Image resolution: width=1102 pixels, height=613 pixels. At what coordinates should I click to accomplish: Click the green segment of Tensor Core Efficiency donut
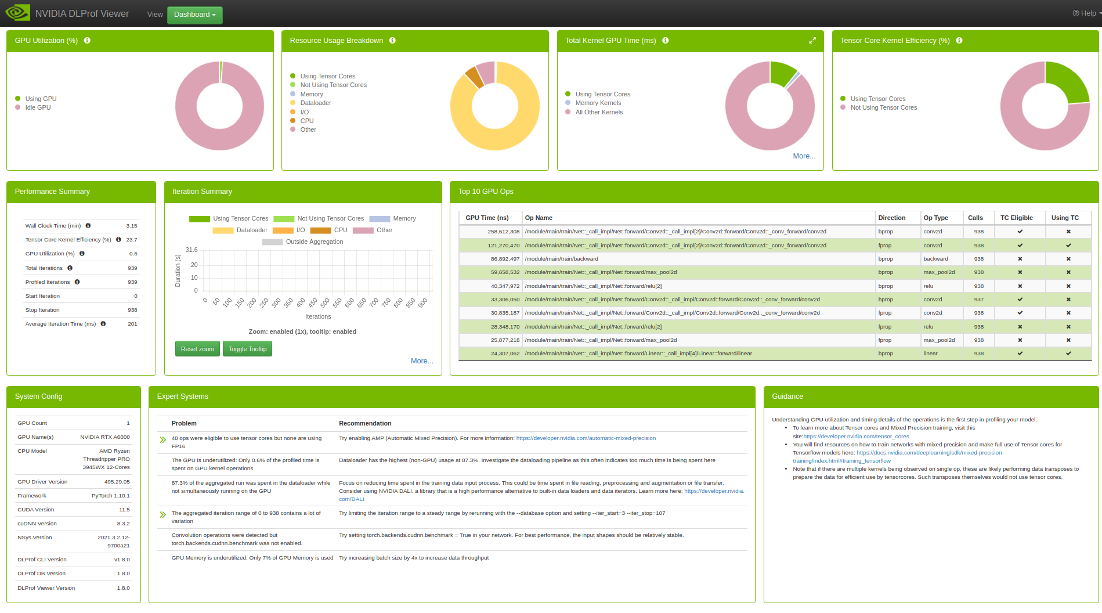click(1068, 81)
